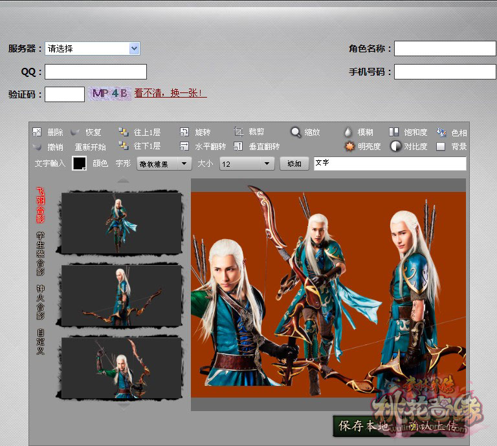This screenshot has height=446, width=497.
Task: Click the blur (模糊) droplet icon
Action: point(348,132)
